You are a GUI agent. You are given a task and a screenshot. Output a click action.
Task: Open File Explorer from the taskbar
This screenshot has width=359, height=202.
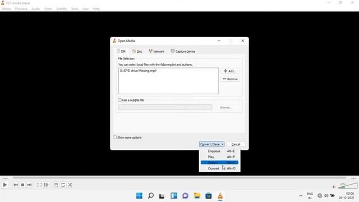point(197,196)
